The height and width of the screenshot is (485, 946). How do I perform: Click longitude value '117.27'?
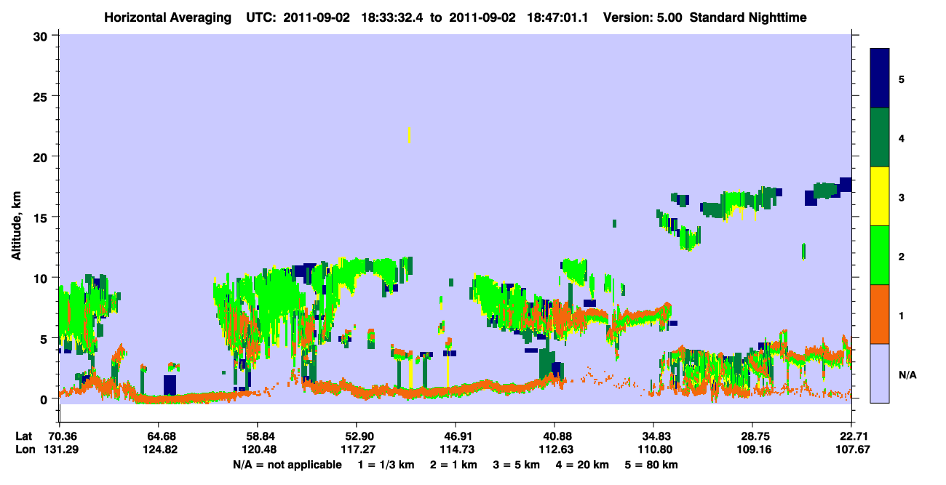click(x=359, y=449)
